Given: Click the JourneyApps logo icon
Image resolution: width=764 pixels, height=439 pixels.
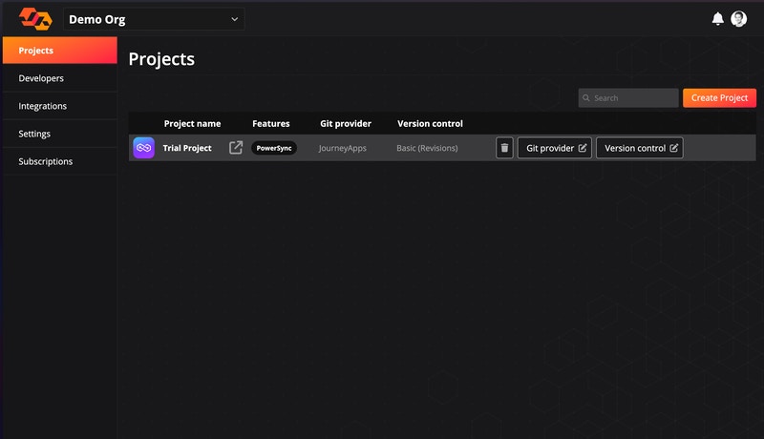Looking at the screenshot, I should coord(35,19).
